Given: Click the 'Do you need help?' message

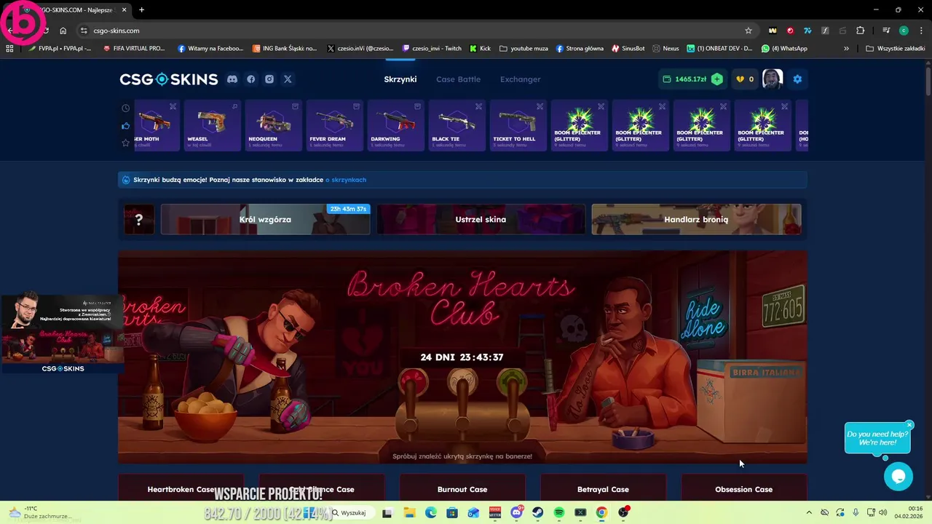Looking at the screenshot, I should (x=877, y=438).
